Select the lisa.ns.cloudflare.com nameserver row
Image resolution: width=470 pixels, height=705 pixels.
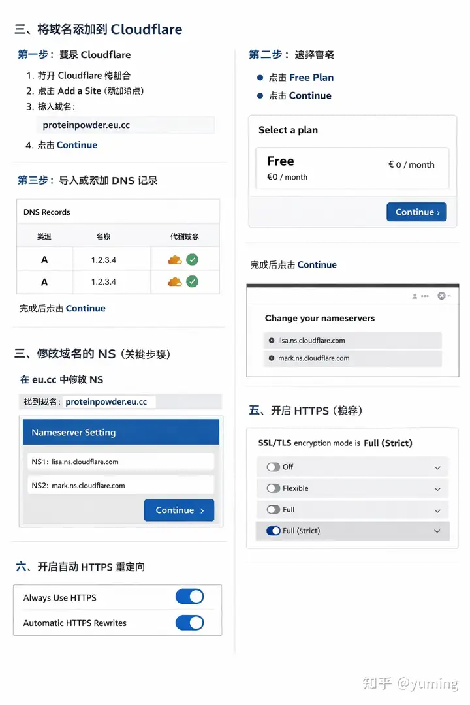pyautogui.click(x=352, y=341)
